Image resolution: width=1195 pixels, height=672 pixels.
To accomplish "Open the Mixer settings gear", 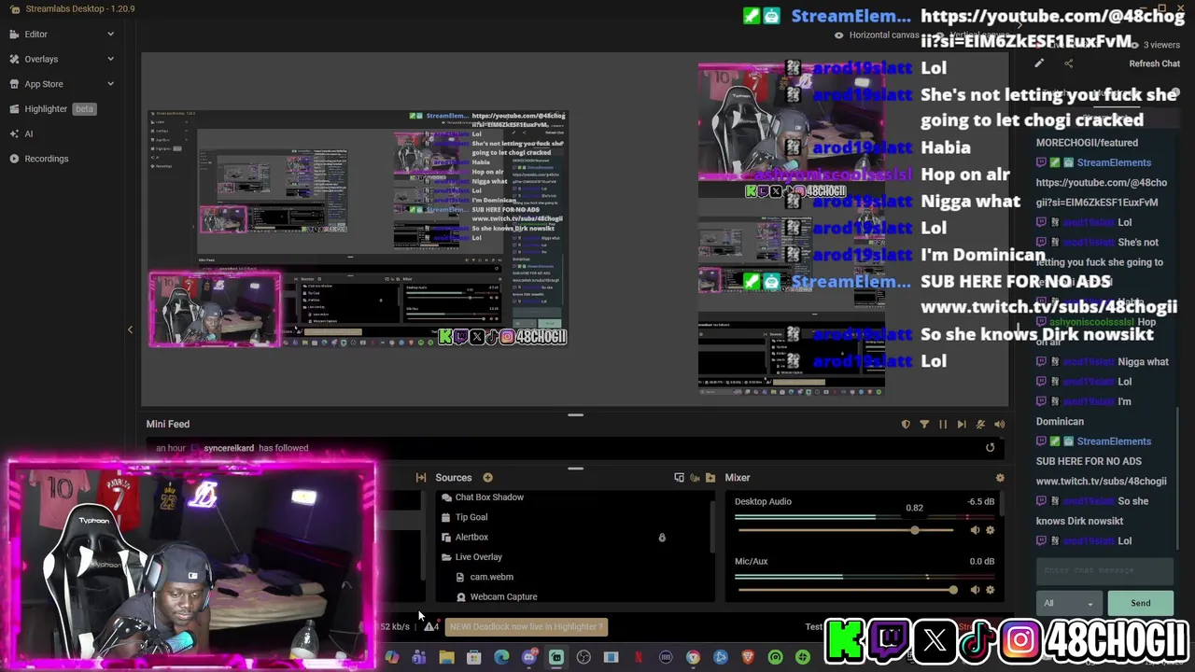I will tap(1000, 478).
